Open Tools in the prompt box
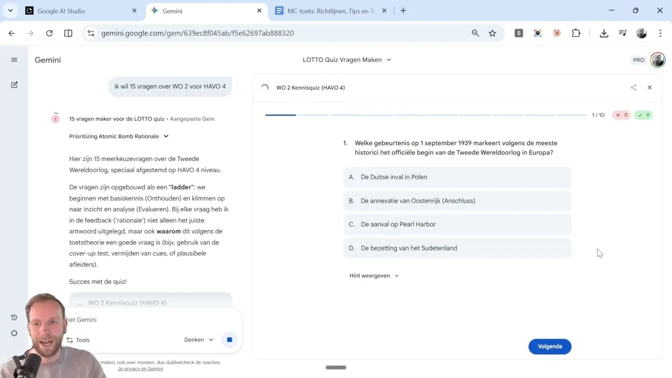Screen dimensions: 672x378 pos(78,340)
